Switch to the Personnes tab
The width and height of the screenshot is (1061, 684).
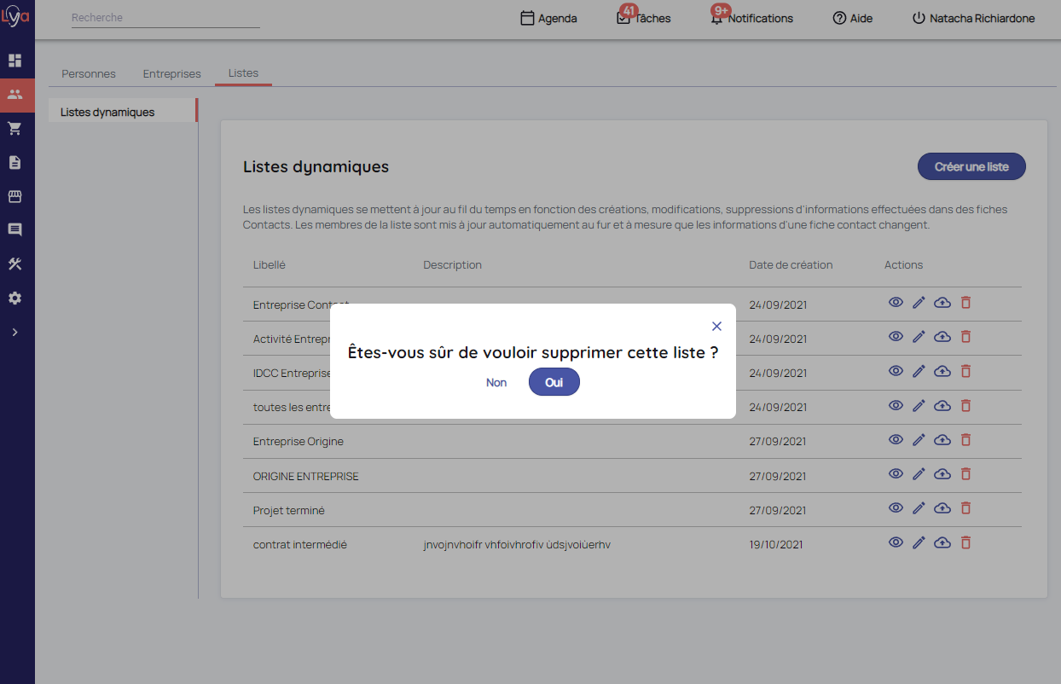pyautogui.click(x=89, y=73)
